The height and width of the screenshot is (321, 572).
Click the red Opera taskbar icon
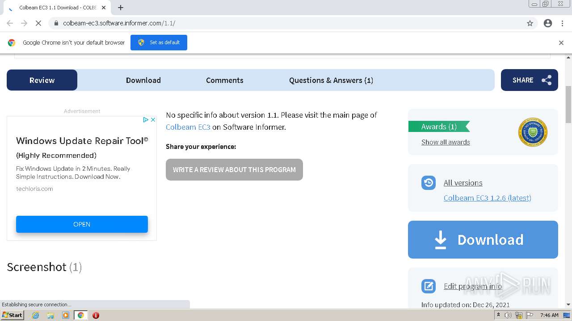pyautogui.click(x=96, y=315)
